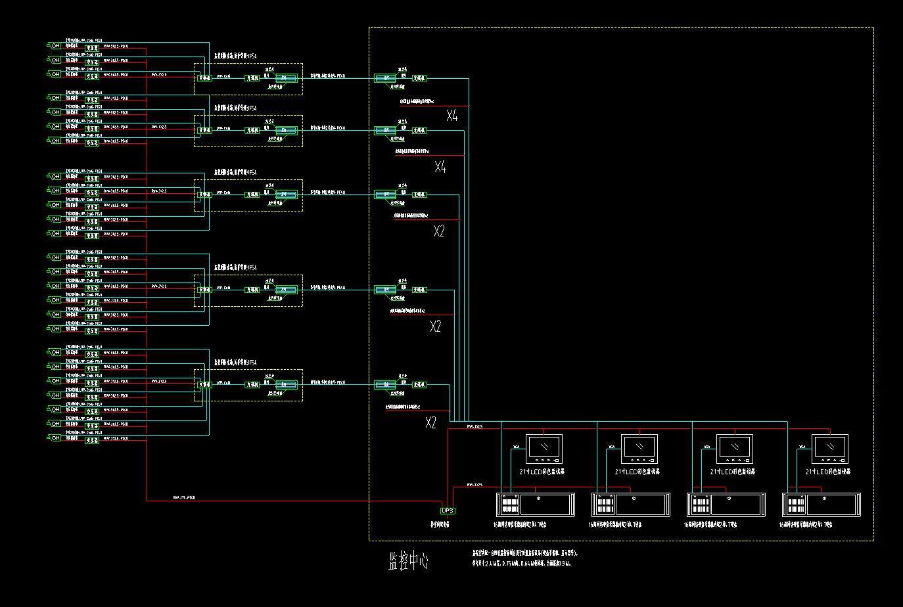Image resolution: width=903 pixels, height=607 pixels.
Task: Click the third DVR recorder from left
Action: tap(726, 505)
